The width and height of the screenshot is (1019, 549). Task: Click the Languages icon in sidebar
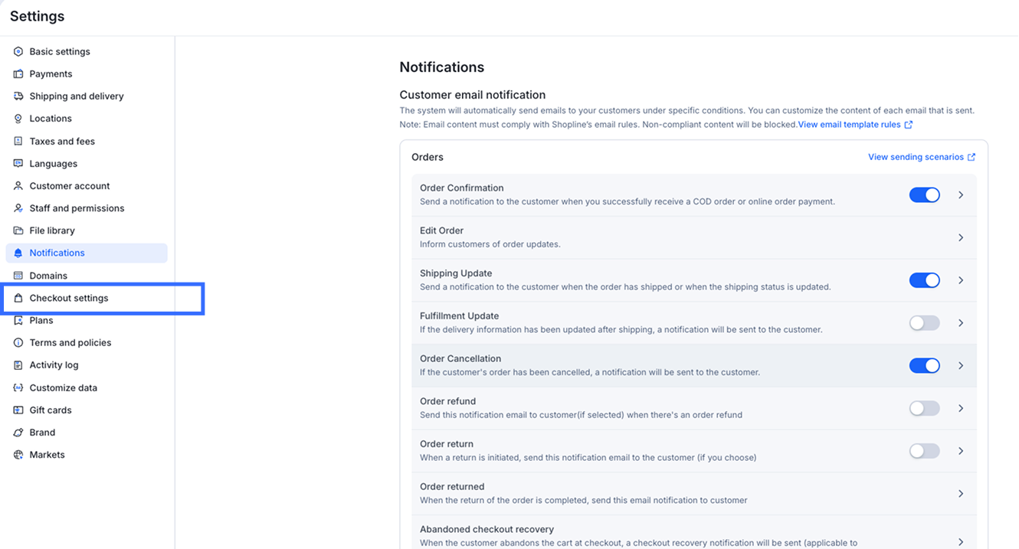point(18,164)
